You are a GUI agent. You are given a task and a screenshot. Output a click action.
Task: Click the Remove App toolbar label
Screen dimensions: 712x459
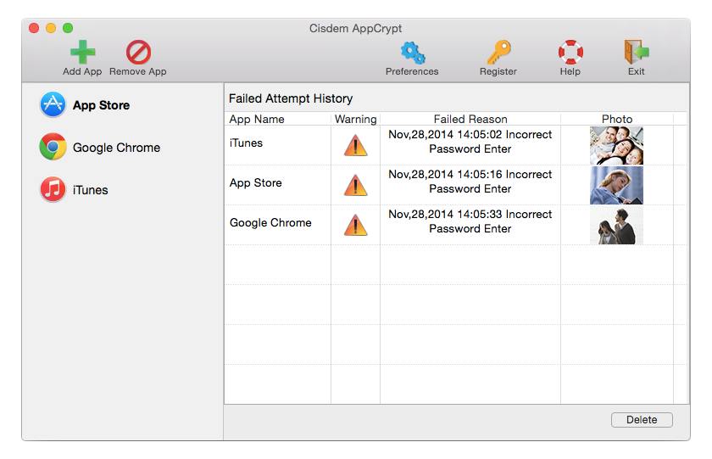[x=138, y=71]
